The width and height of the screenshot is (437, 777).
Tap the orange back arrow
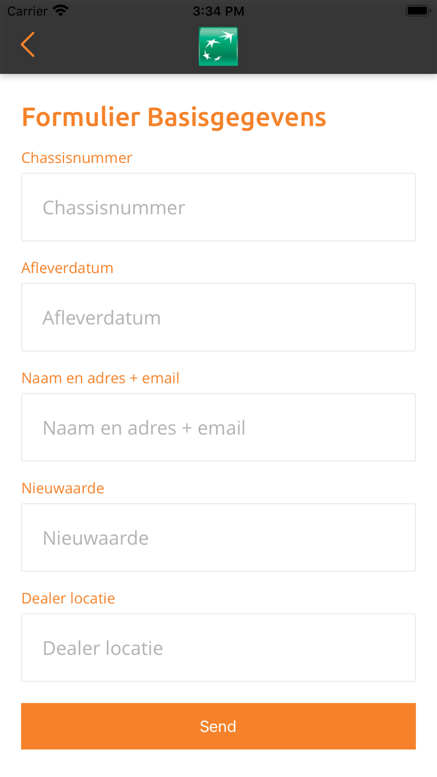28,45
